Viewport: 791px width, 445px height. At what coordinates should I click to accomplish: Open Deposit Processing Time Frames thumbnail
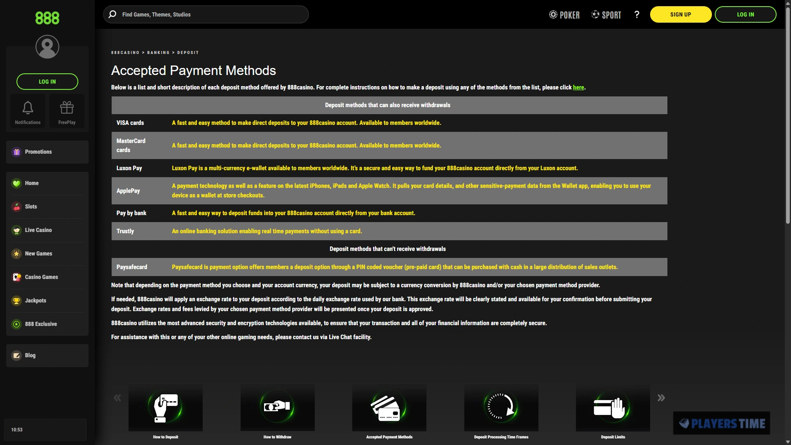tap(501, 408)
